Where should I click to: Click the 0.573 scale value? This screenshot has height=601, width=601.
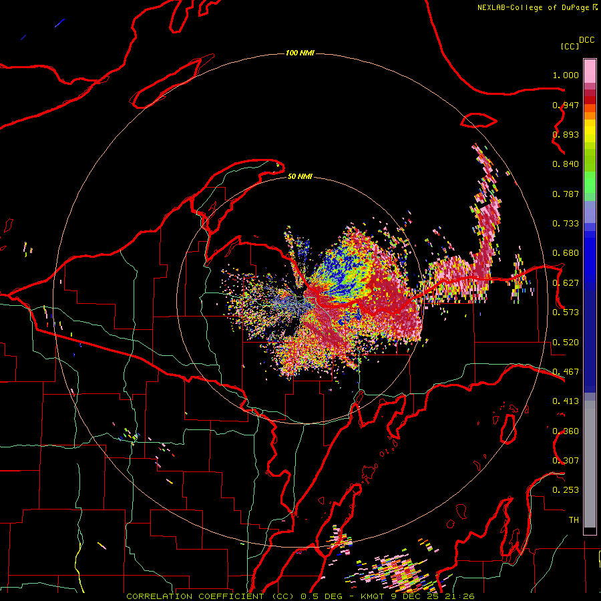point(566,313)
